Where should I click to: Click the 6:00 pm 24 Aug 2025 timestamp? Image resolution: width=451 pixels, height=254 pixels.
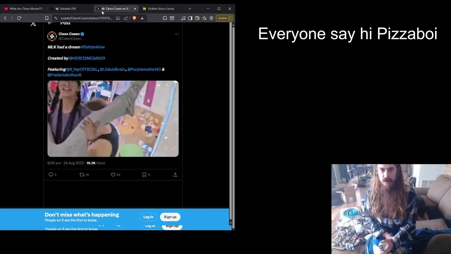coord(66,163)
